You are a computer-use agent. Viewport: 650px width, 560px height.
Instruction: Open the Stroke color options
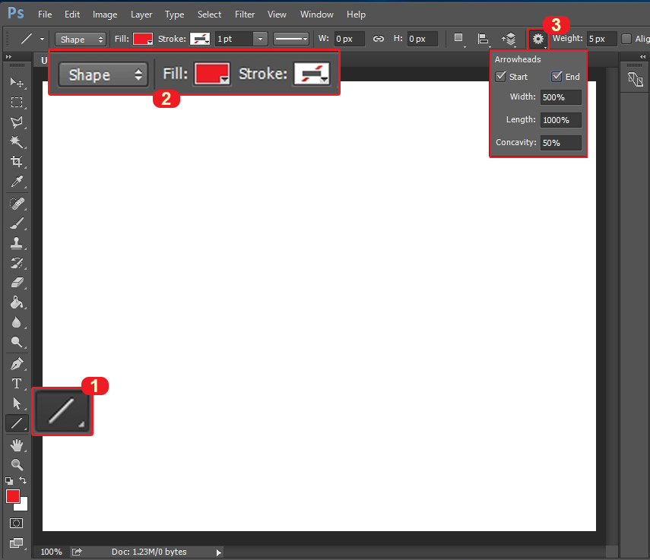point(200,39)
